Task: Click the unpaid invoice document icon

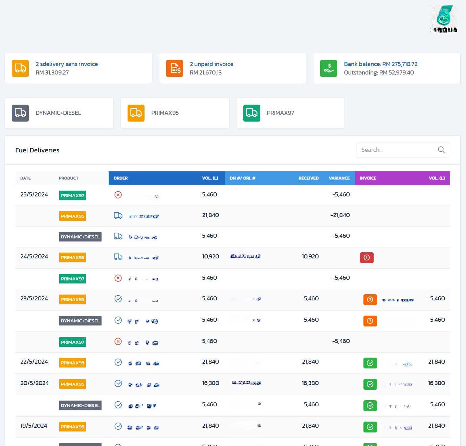Action: click(x=175, y=68)
